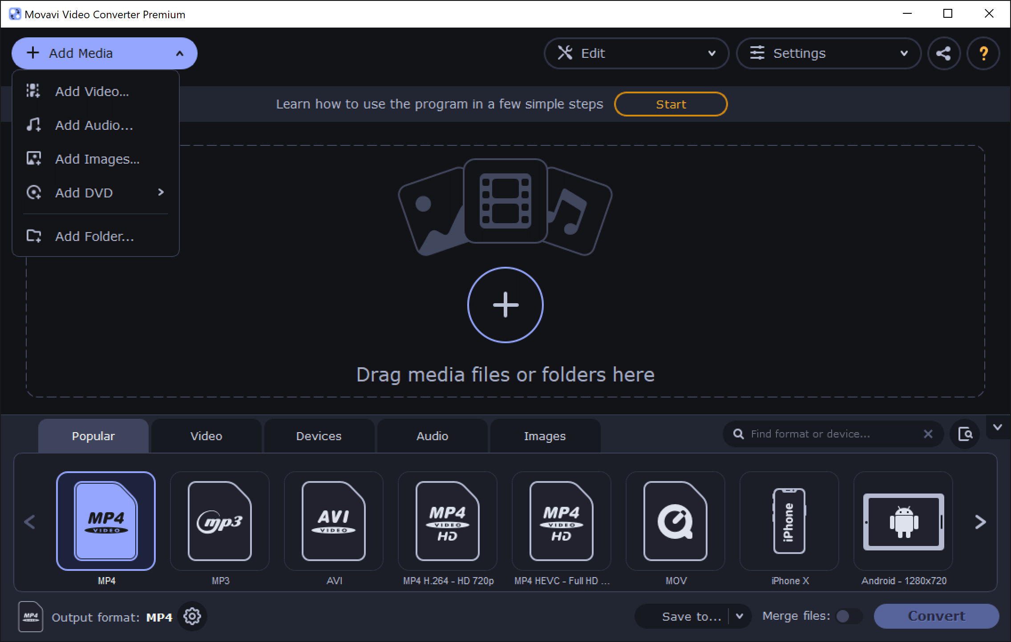The height and width of the screenshot is (642, 1011).
Task: Click the magnifier icon in format search
Action: coord(739,434)
